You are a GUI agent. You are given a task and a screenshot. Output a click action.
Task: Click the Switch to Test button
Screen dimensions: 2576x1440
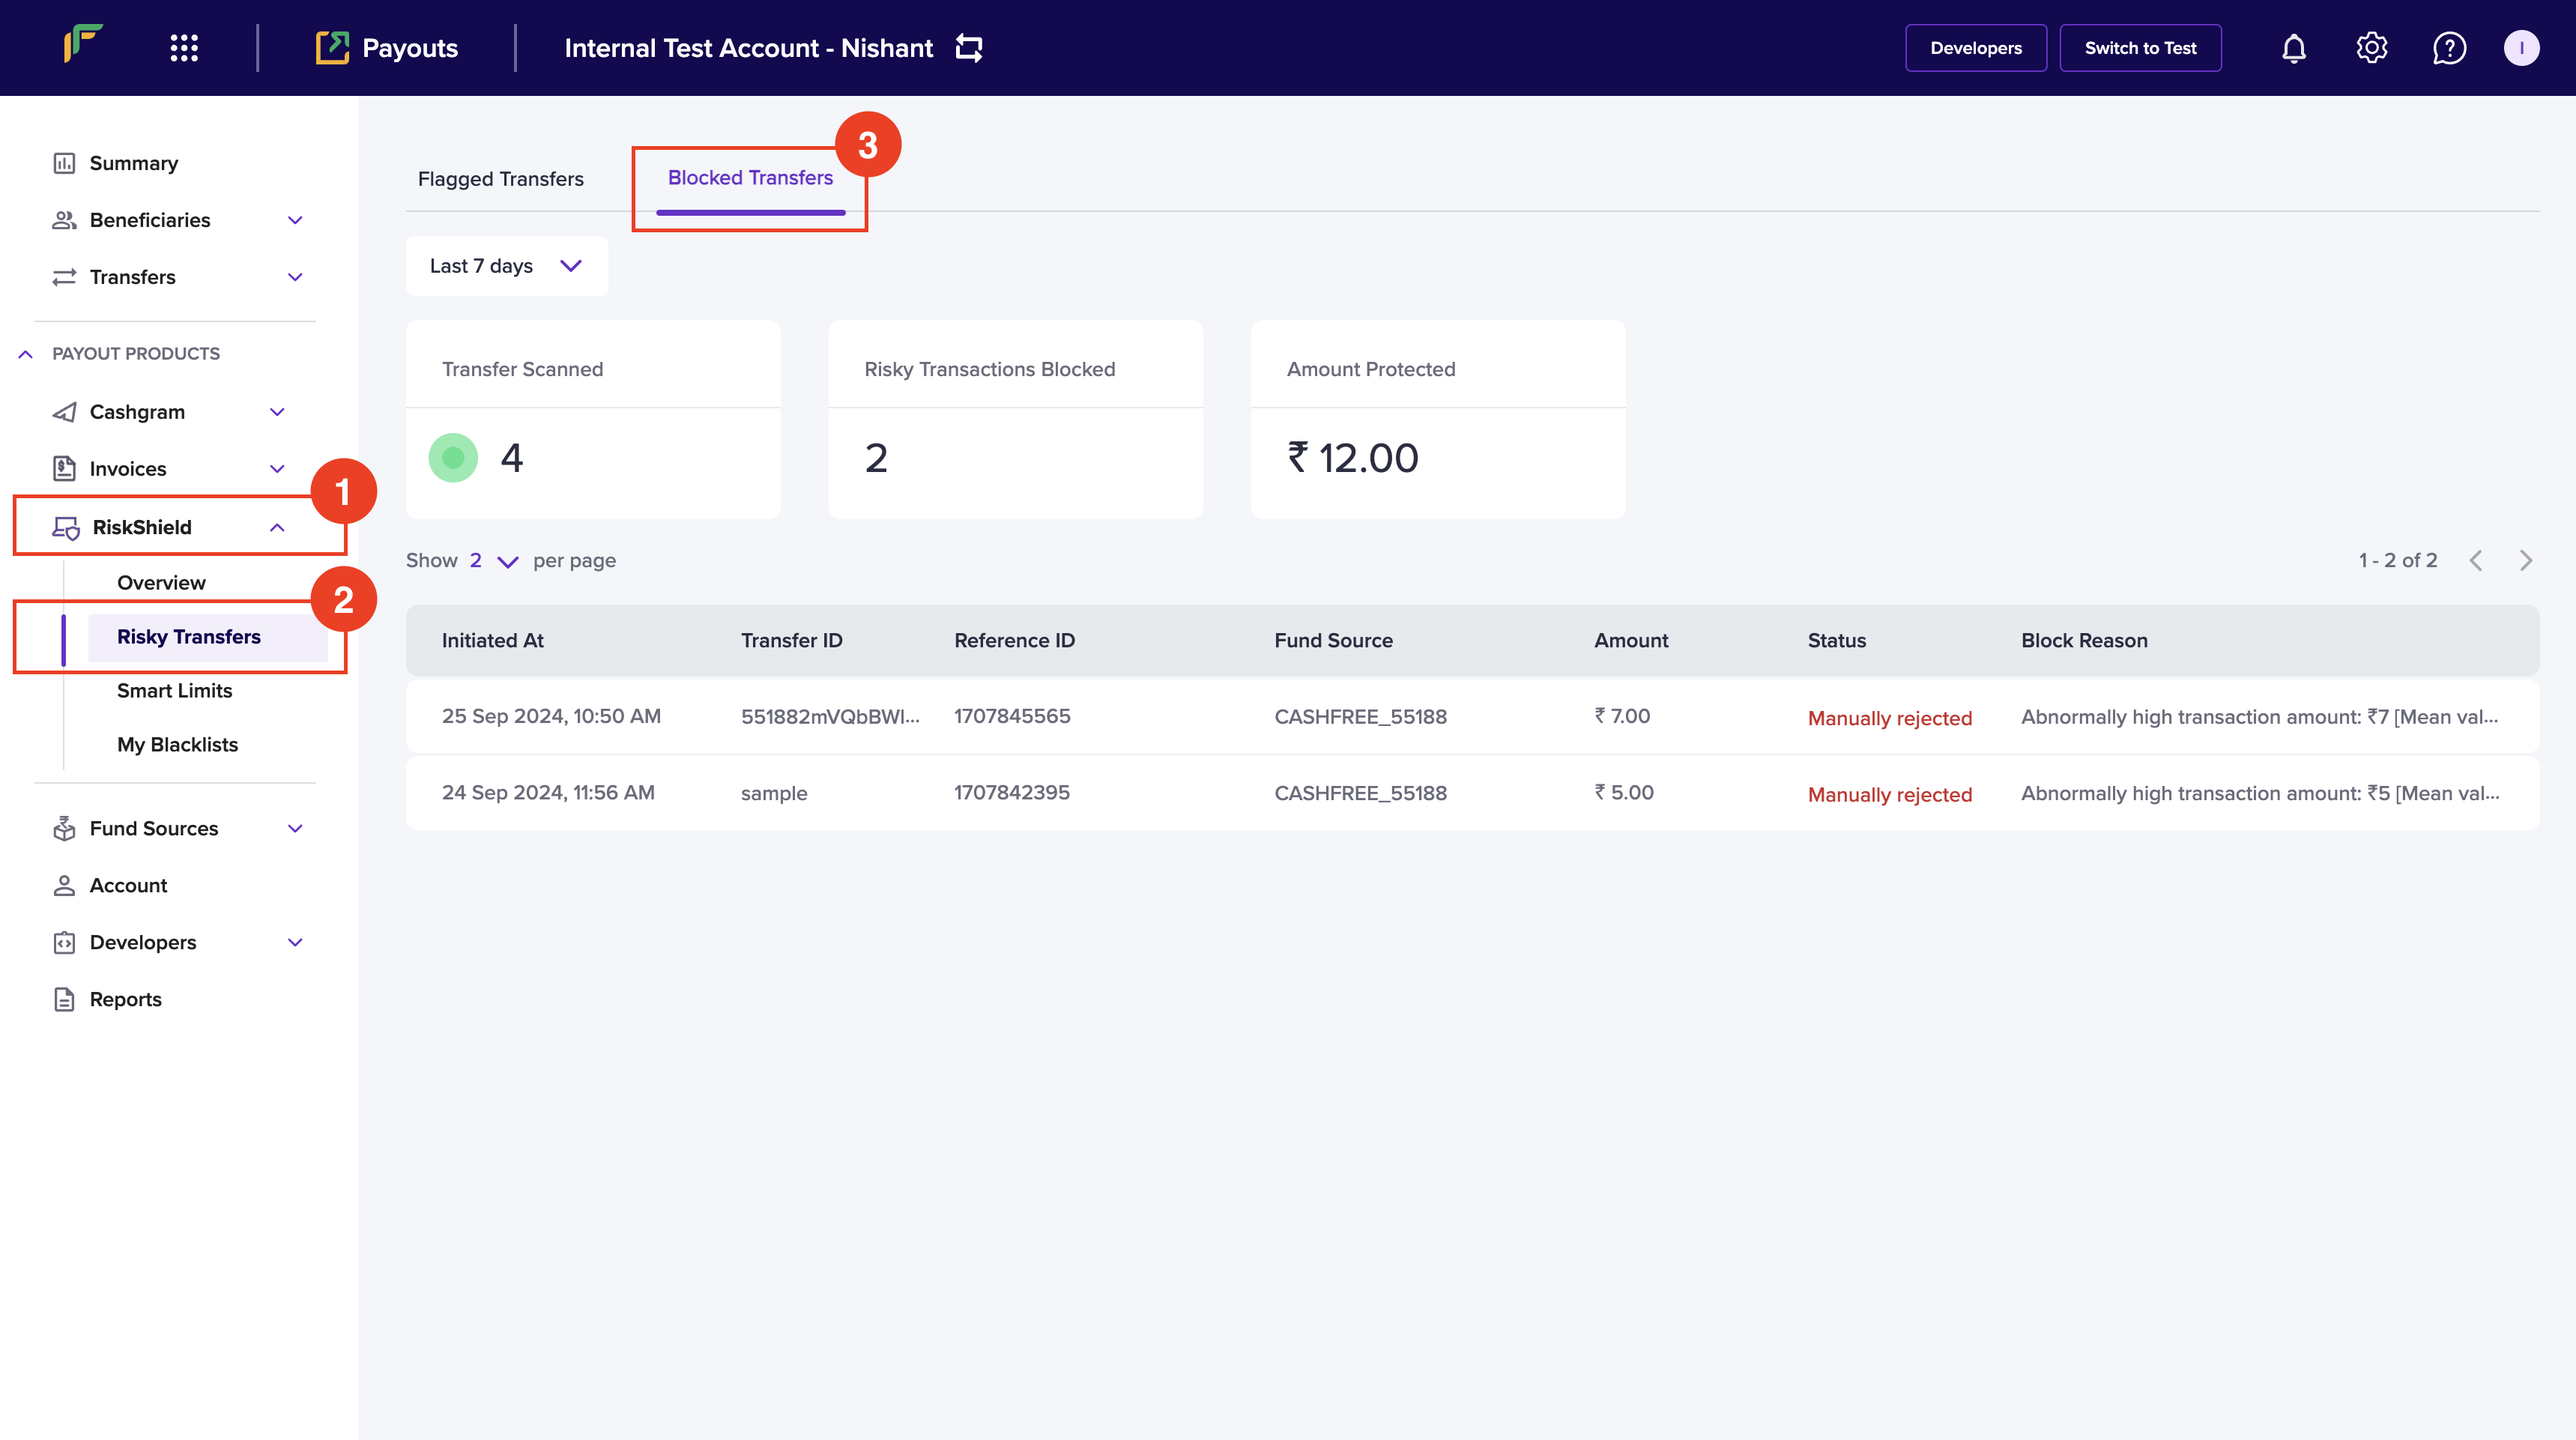pos(2140,48)
